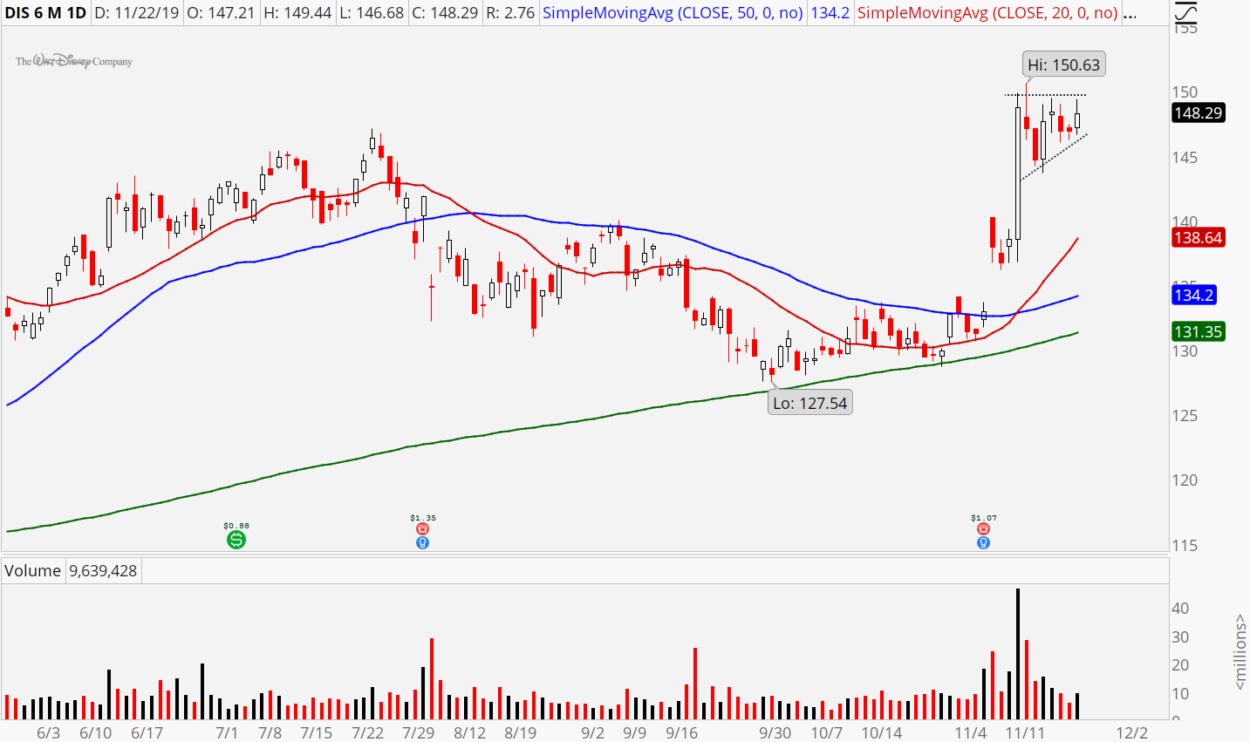The height and width of the screenshot is (742, 1250).
Task: Click the blue 134.2 price tag on the axis
Action: (x=1193, y=295)
